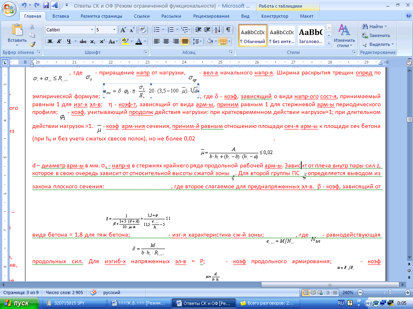Click Найти (Find) button
This screenshot has height=309, width=413.
click(x=374, y=27)
